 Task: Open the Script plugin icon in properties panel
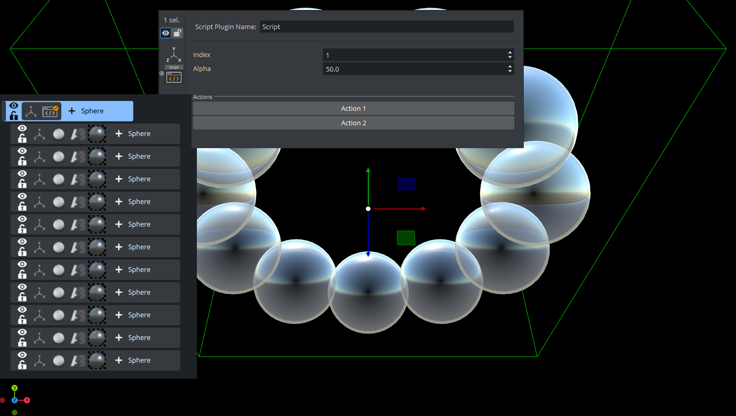click(174, 78)
